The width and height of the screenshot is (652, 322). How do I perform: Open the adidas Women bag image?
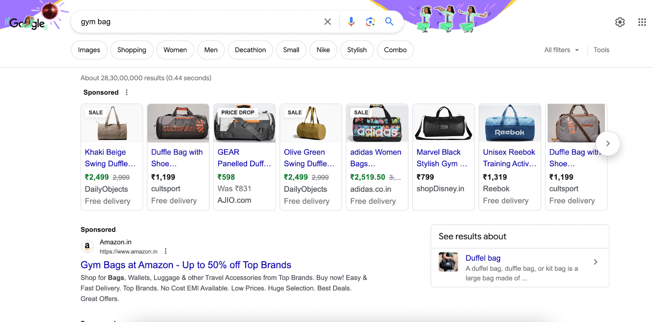pyautogui.click(x=377, y=123)
